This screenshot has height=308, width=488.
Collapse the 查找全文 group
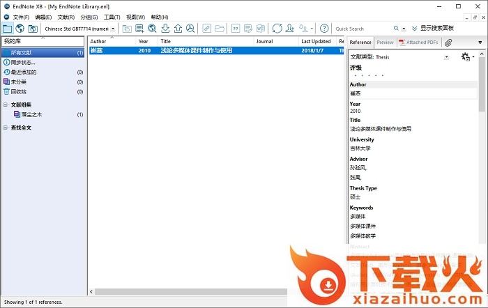coord(6,128)
